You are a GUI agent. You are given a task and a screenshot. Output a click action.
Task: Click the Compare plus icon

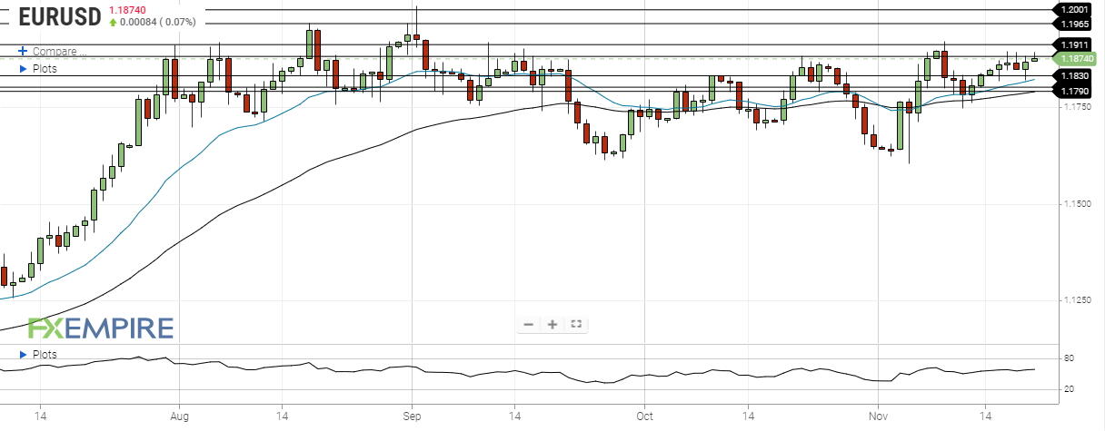22,52
